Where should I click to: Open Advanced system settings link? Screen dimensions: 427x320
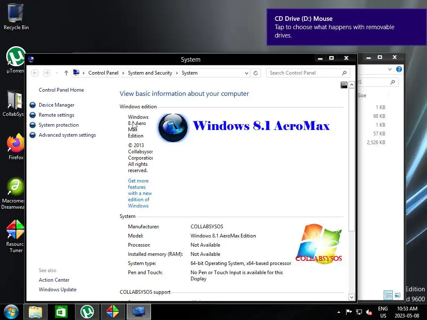pos(67,135)
